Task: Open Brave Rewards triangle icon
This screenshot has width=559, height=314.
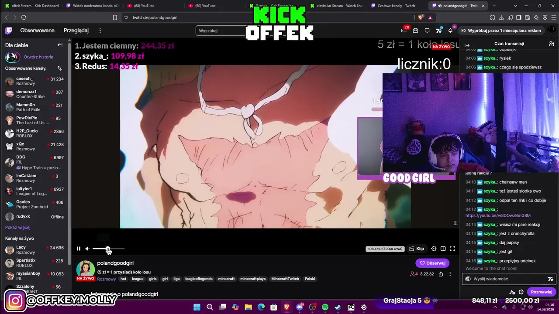Action: tap(430, 17)
